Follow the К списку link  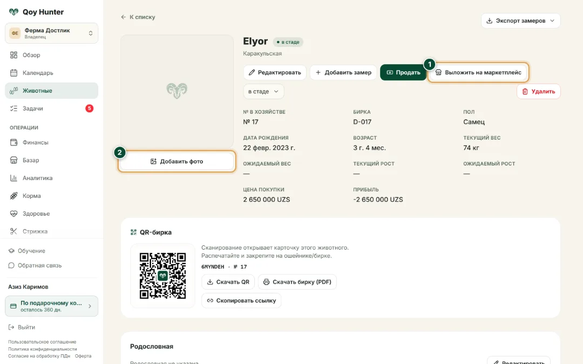point(138,17)
